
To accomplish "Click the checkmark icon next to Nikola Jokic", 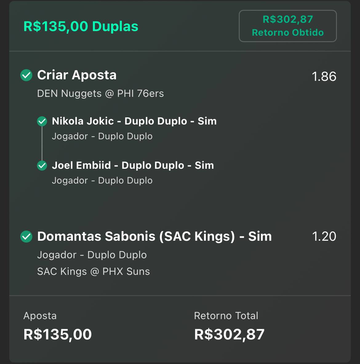I will click(42, 121).
